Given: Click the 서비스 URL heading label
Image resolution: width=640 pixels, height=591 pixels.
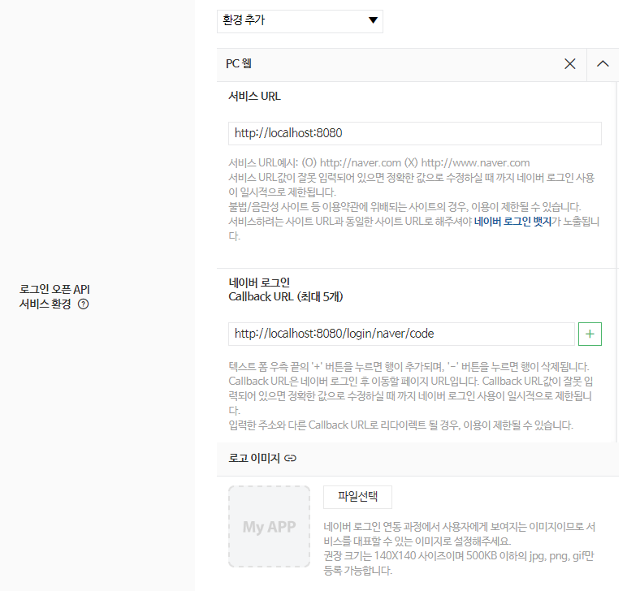Looking at the screenshot, I should coord(255,97).
